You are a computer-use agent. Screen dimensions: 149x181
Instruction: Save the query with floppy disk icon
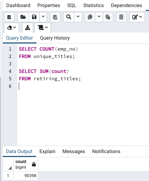pos(34,17)
